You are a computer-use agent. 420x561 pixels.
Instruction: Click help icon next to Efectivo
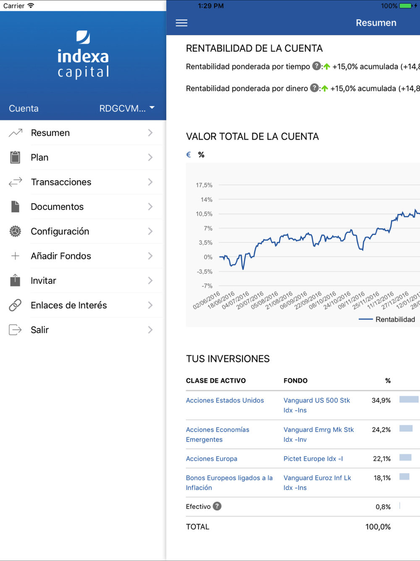(x=217, y=506)
